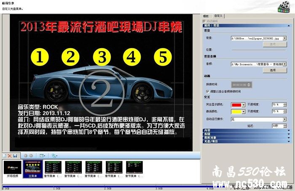Click the film reel logo icon
Image resolution: width=295 pixels, height=191 pixels.
click(x=284, y=7)
